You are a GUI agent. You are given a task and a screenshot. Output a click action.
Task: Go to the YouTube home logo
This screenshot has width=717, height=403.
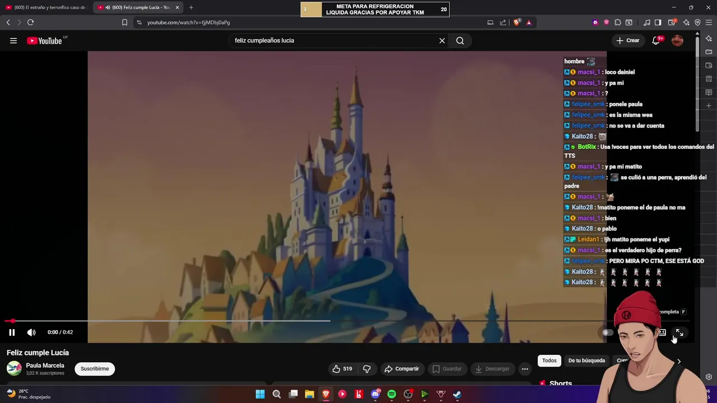(44, 40)
